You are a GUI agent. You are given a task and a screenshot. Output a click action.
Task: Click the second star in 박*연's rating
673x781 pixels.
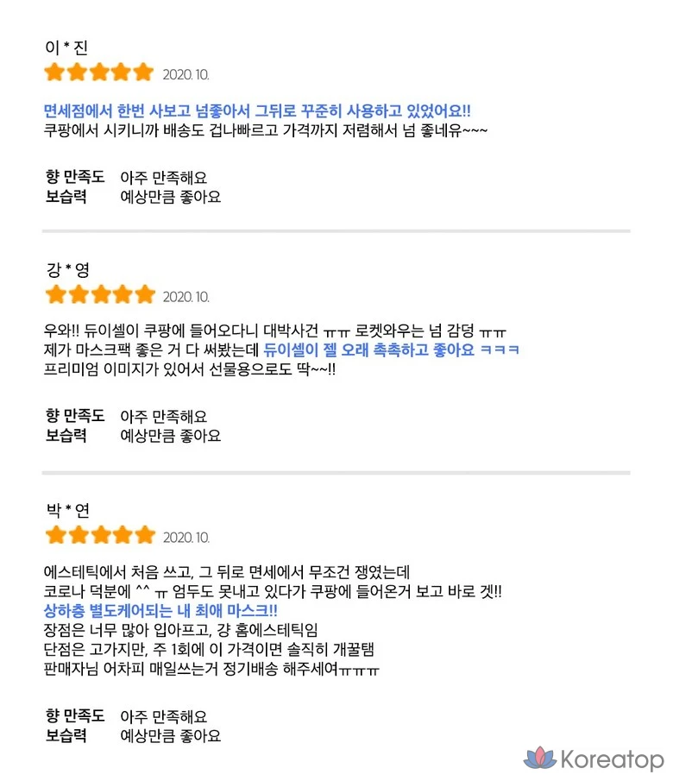(x=78, y=536)
